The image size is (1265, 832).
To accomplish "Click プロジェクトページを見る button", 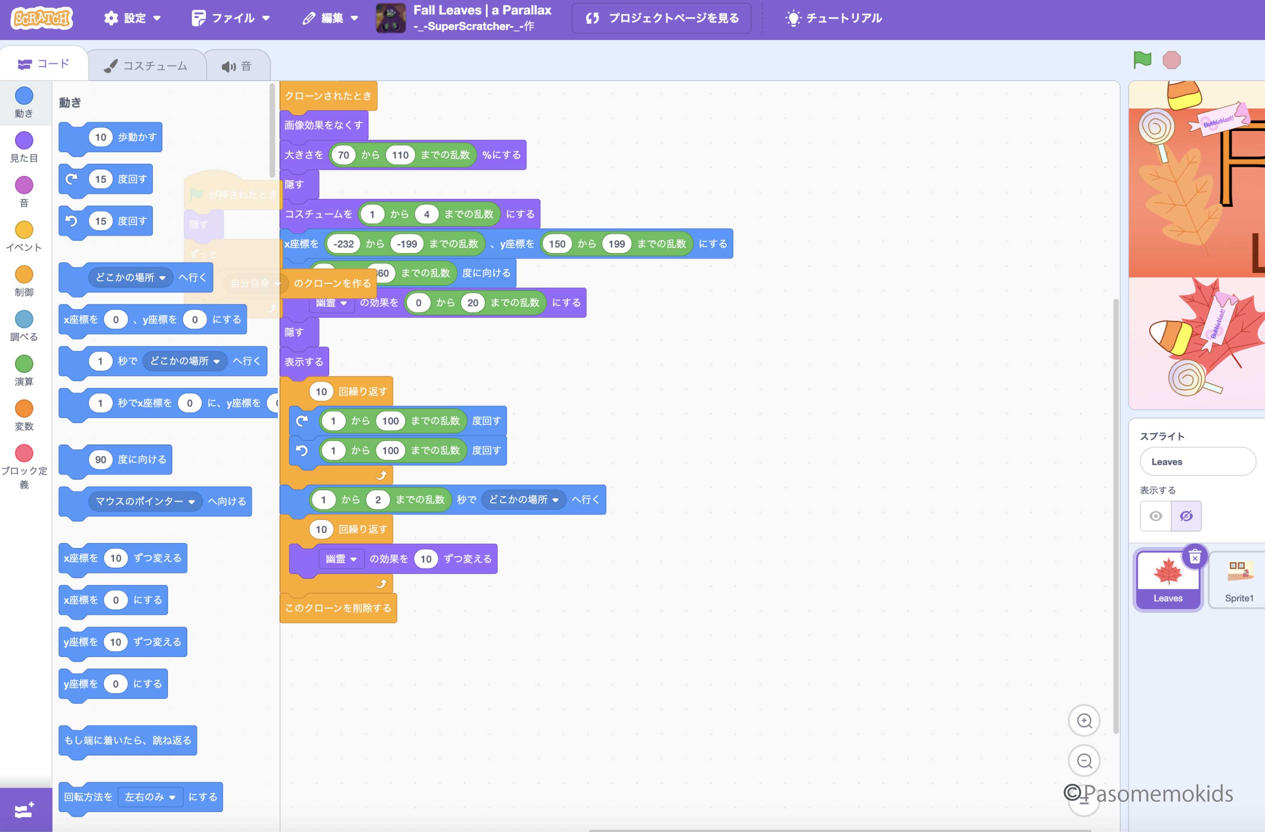I will tap(662, 18).
